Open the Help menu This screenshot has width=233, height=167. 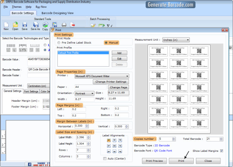[x=28, y=7]
